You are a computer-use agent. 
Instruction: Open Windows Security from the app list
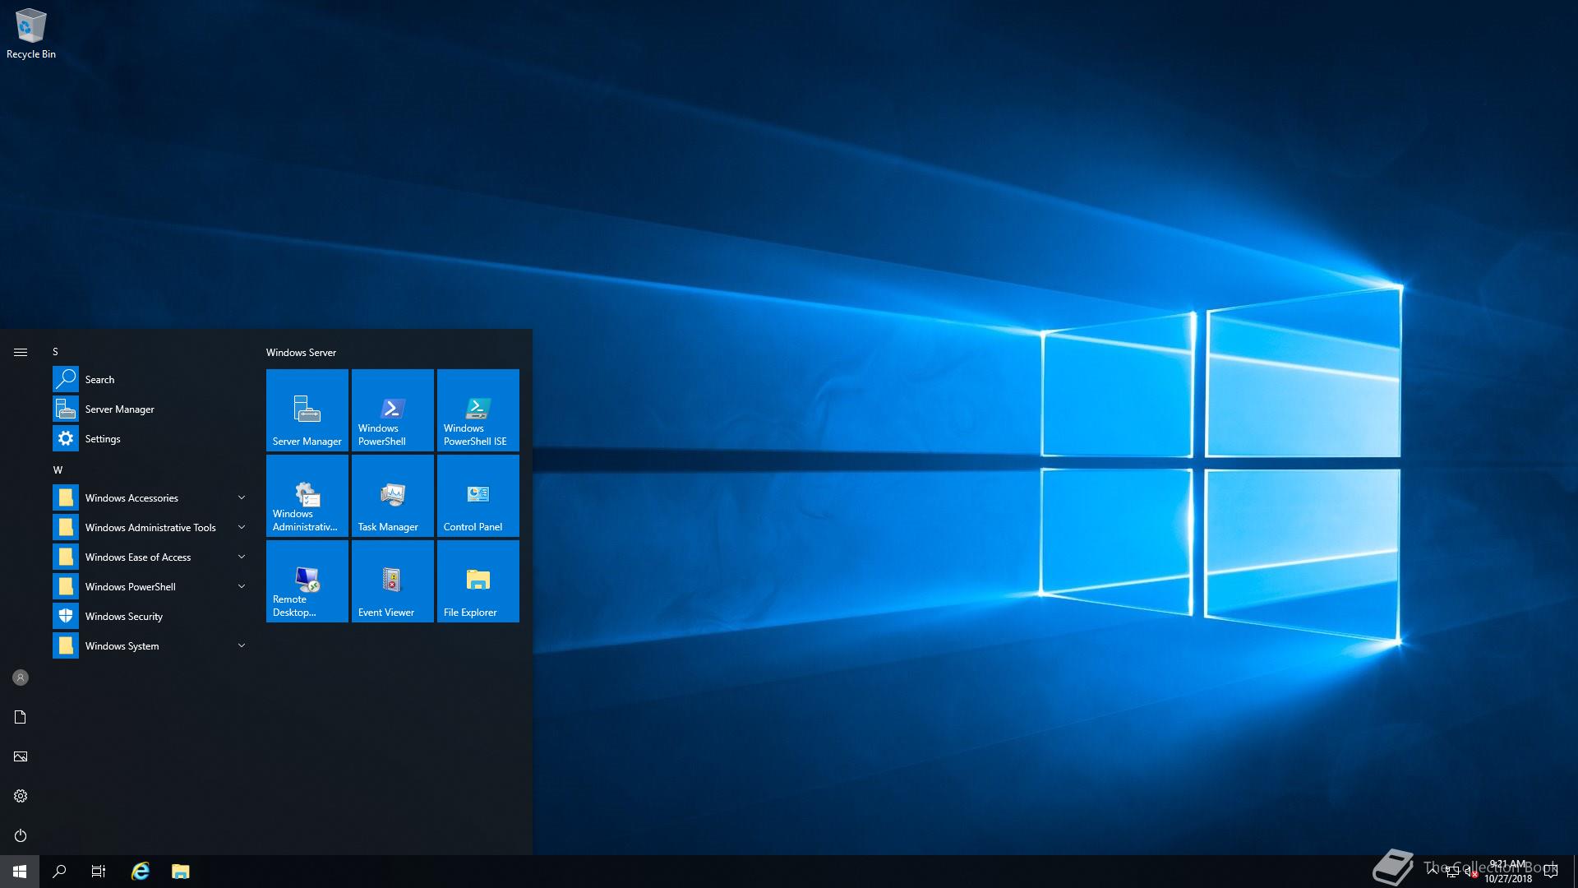pos(123,616)
